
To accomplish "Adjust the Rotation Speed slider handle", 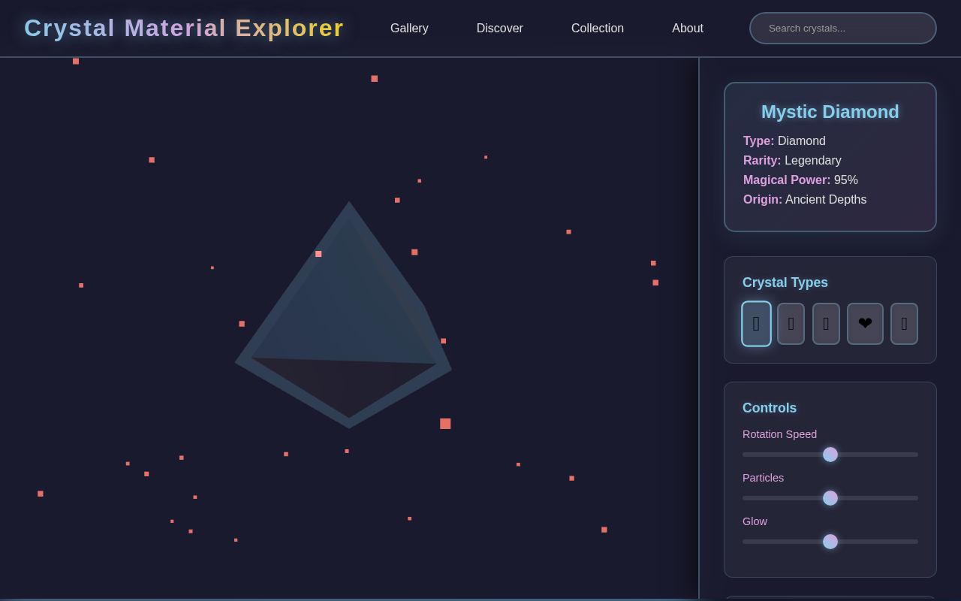I will point(830,455).
